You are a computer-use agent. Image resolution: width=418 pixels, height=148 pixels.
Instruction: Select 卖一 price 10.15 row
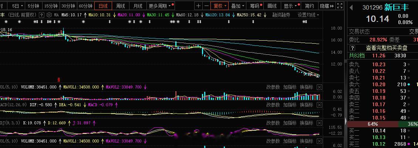pyautogui.click(x=383, y=118)
